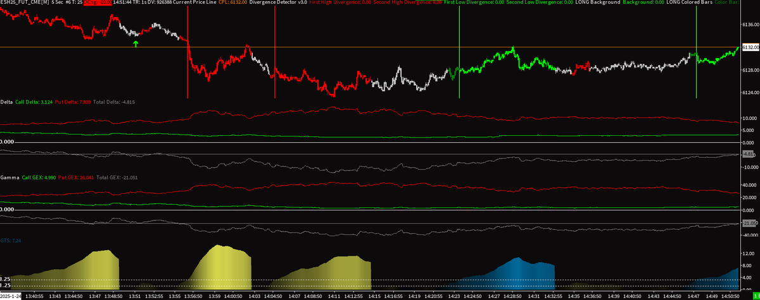
Task: Click the -21.0 Gamma scale value tag
Action: (749, 224)
